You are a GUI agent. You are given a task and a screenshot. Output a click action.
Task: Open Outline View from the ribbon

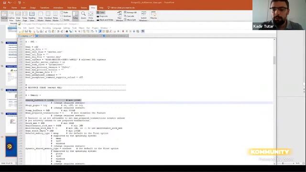coord(11,16)
